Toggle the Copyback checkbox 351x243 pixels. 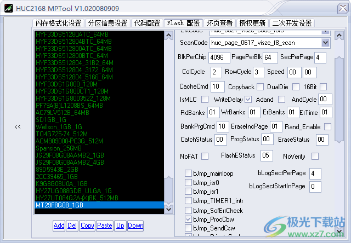[x=260, y=86]
